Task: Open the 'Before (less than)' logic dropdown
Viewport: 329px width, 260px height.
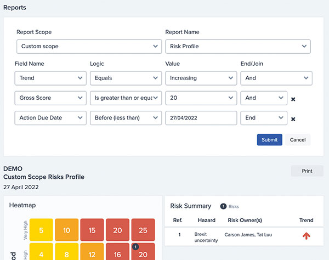Action: [126, 118]
